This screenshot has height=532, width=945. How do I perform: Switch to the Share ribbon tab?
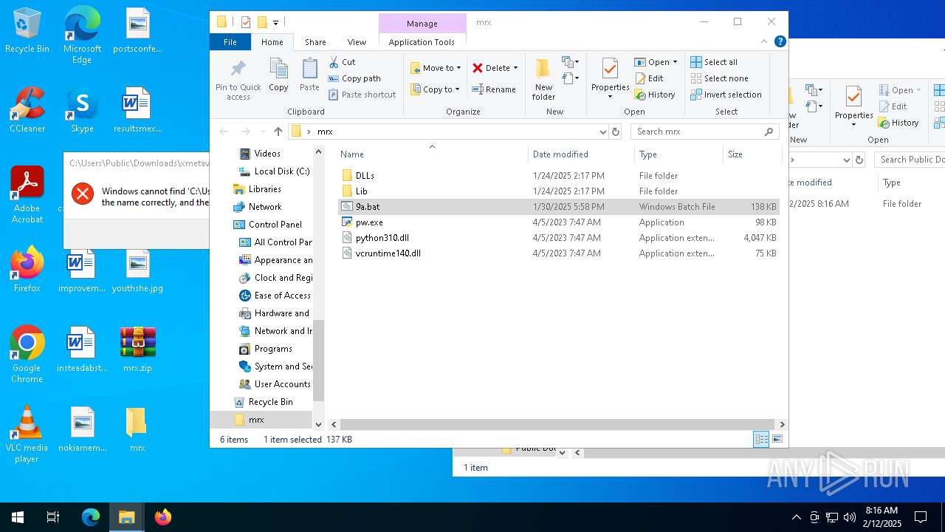tap(315, 42)
